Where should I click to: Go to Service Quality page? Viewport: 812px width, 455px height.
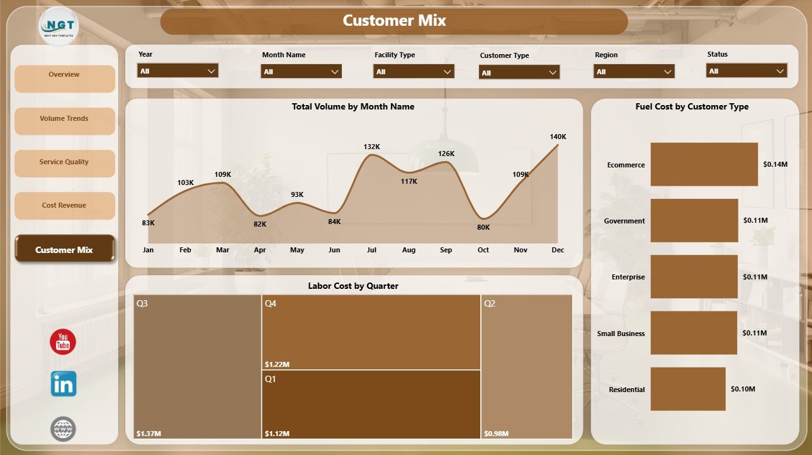(64, 164)
